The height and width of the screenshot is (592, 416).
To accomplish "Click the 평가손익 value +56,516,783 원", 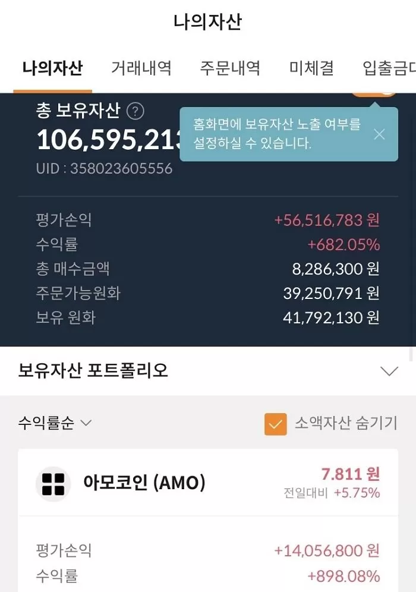I will coord(327,219).
